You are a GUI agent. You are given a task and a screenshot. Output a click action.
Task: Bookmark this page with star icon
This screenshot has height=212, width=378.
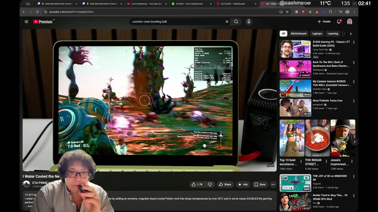click(x=287, y=12)
